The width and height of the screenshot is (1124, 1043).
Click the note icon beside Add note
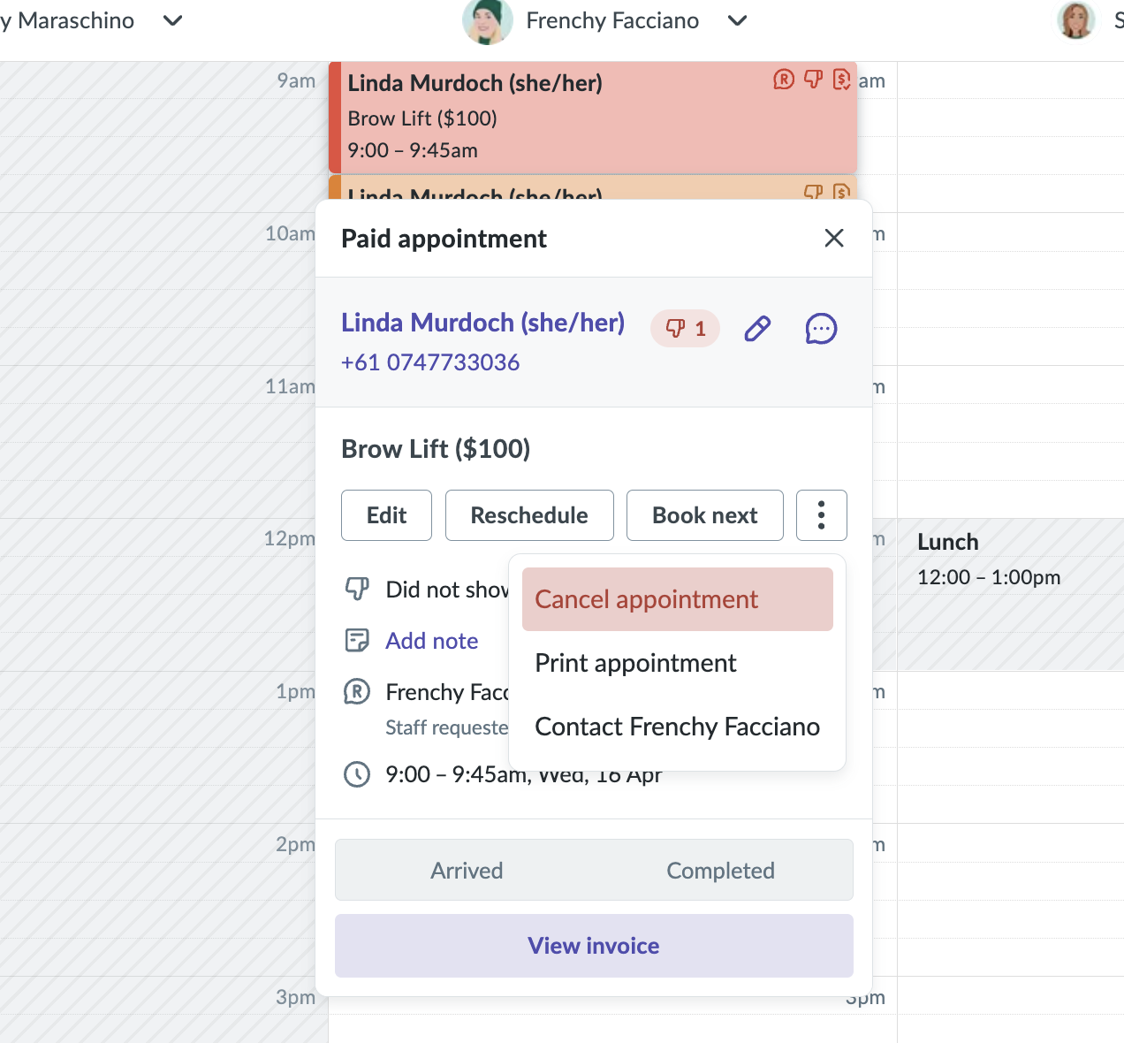(357, 641)
